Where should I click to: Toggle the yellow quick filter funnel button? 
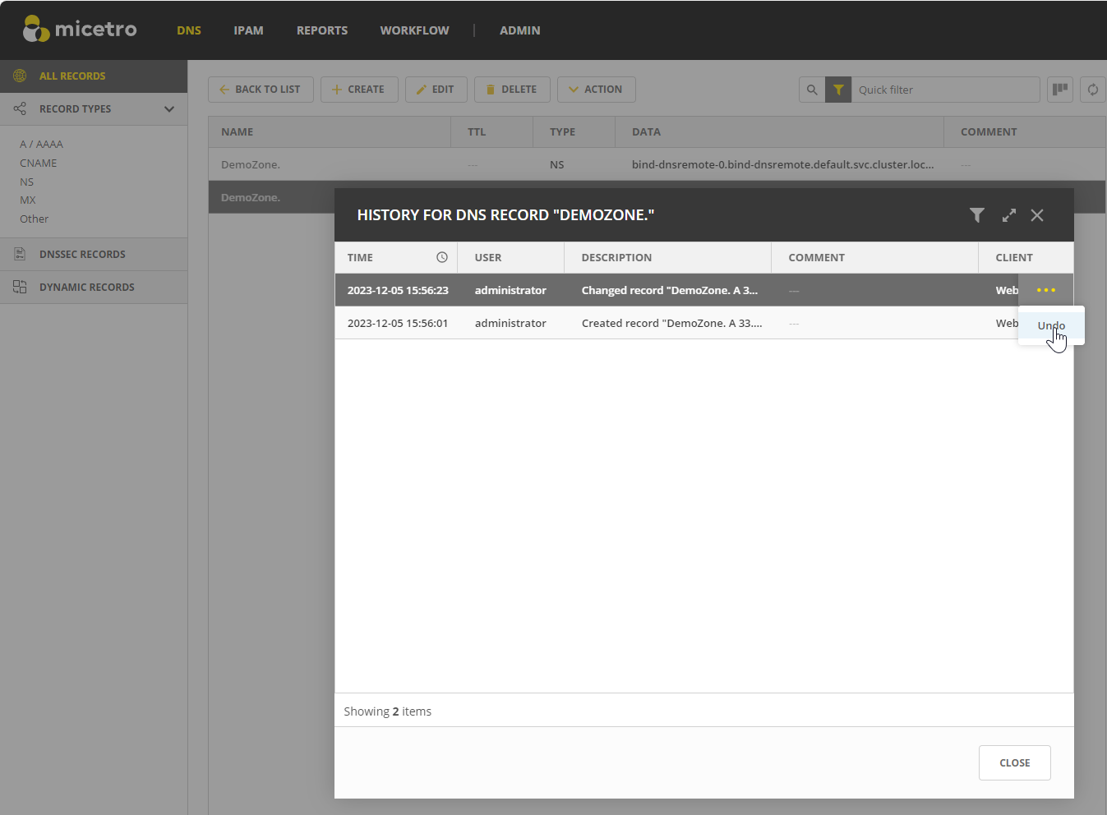(837, 90)
